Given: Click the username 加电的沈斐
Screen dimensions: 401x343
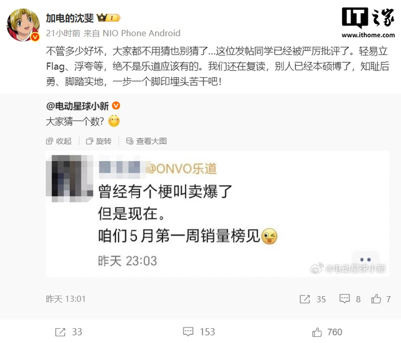Looking at the screenshot, I should tap(70, 18).
